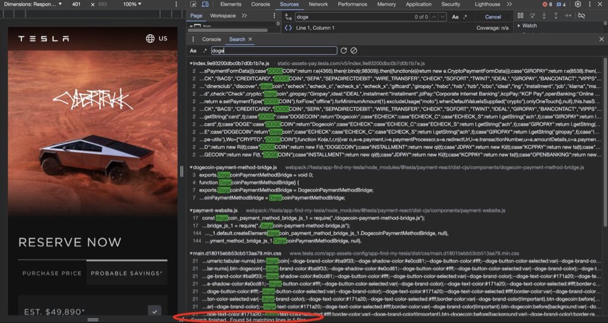Collapse main.d18015ebb53cb513aa79.min.css results
The width and height of the screenshot is (608, 323).
(x=191, y=254)
